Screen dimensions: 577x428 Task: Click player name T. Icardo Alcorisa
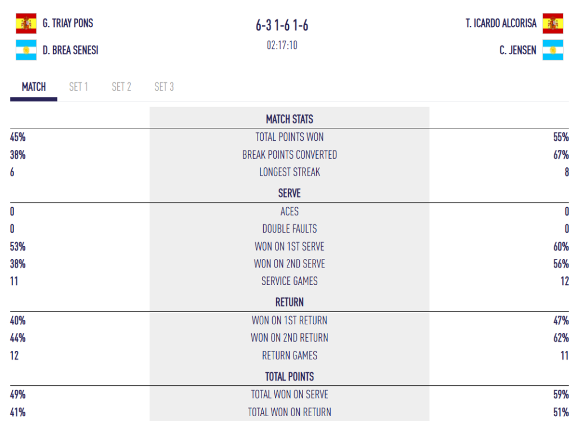click(501, 23)
